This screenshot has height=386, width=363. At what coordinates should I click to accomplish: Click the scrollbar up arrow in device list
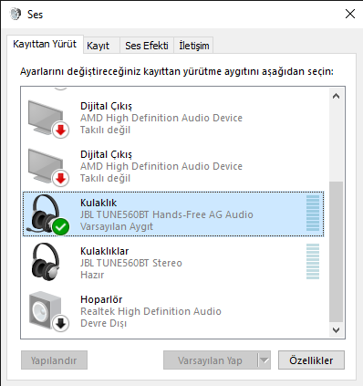click(336, 96)
